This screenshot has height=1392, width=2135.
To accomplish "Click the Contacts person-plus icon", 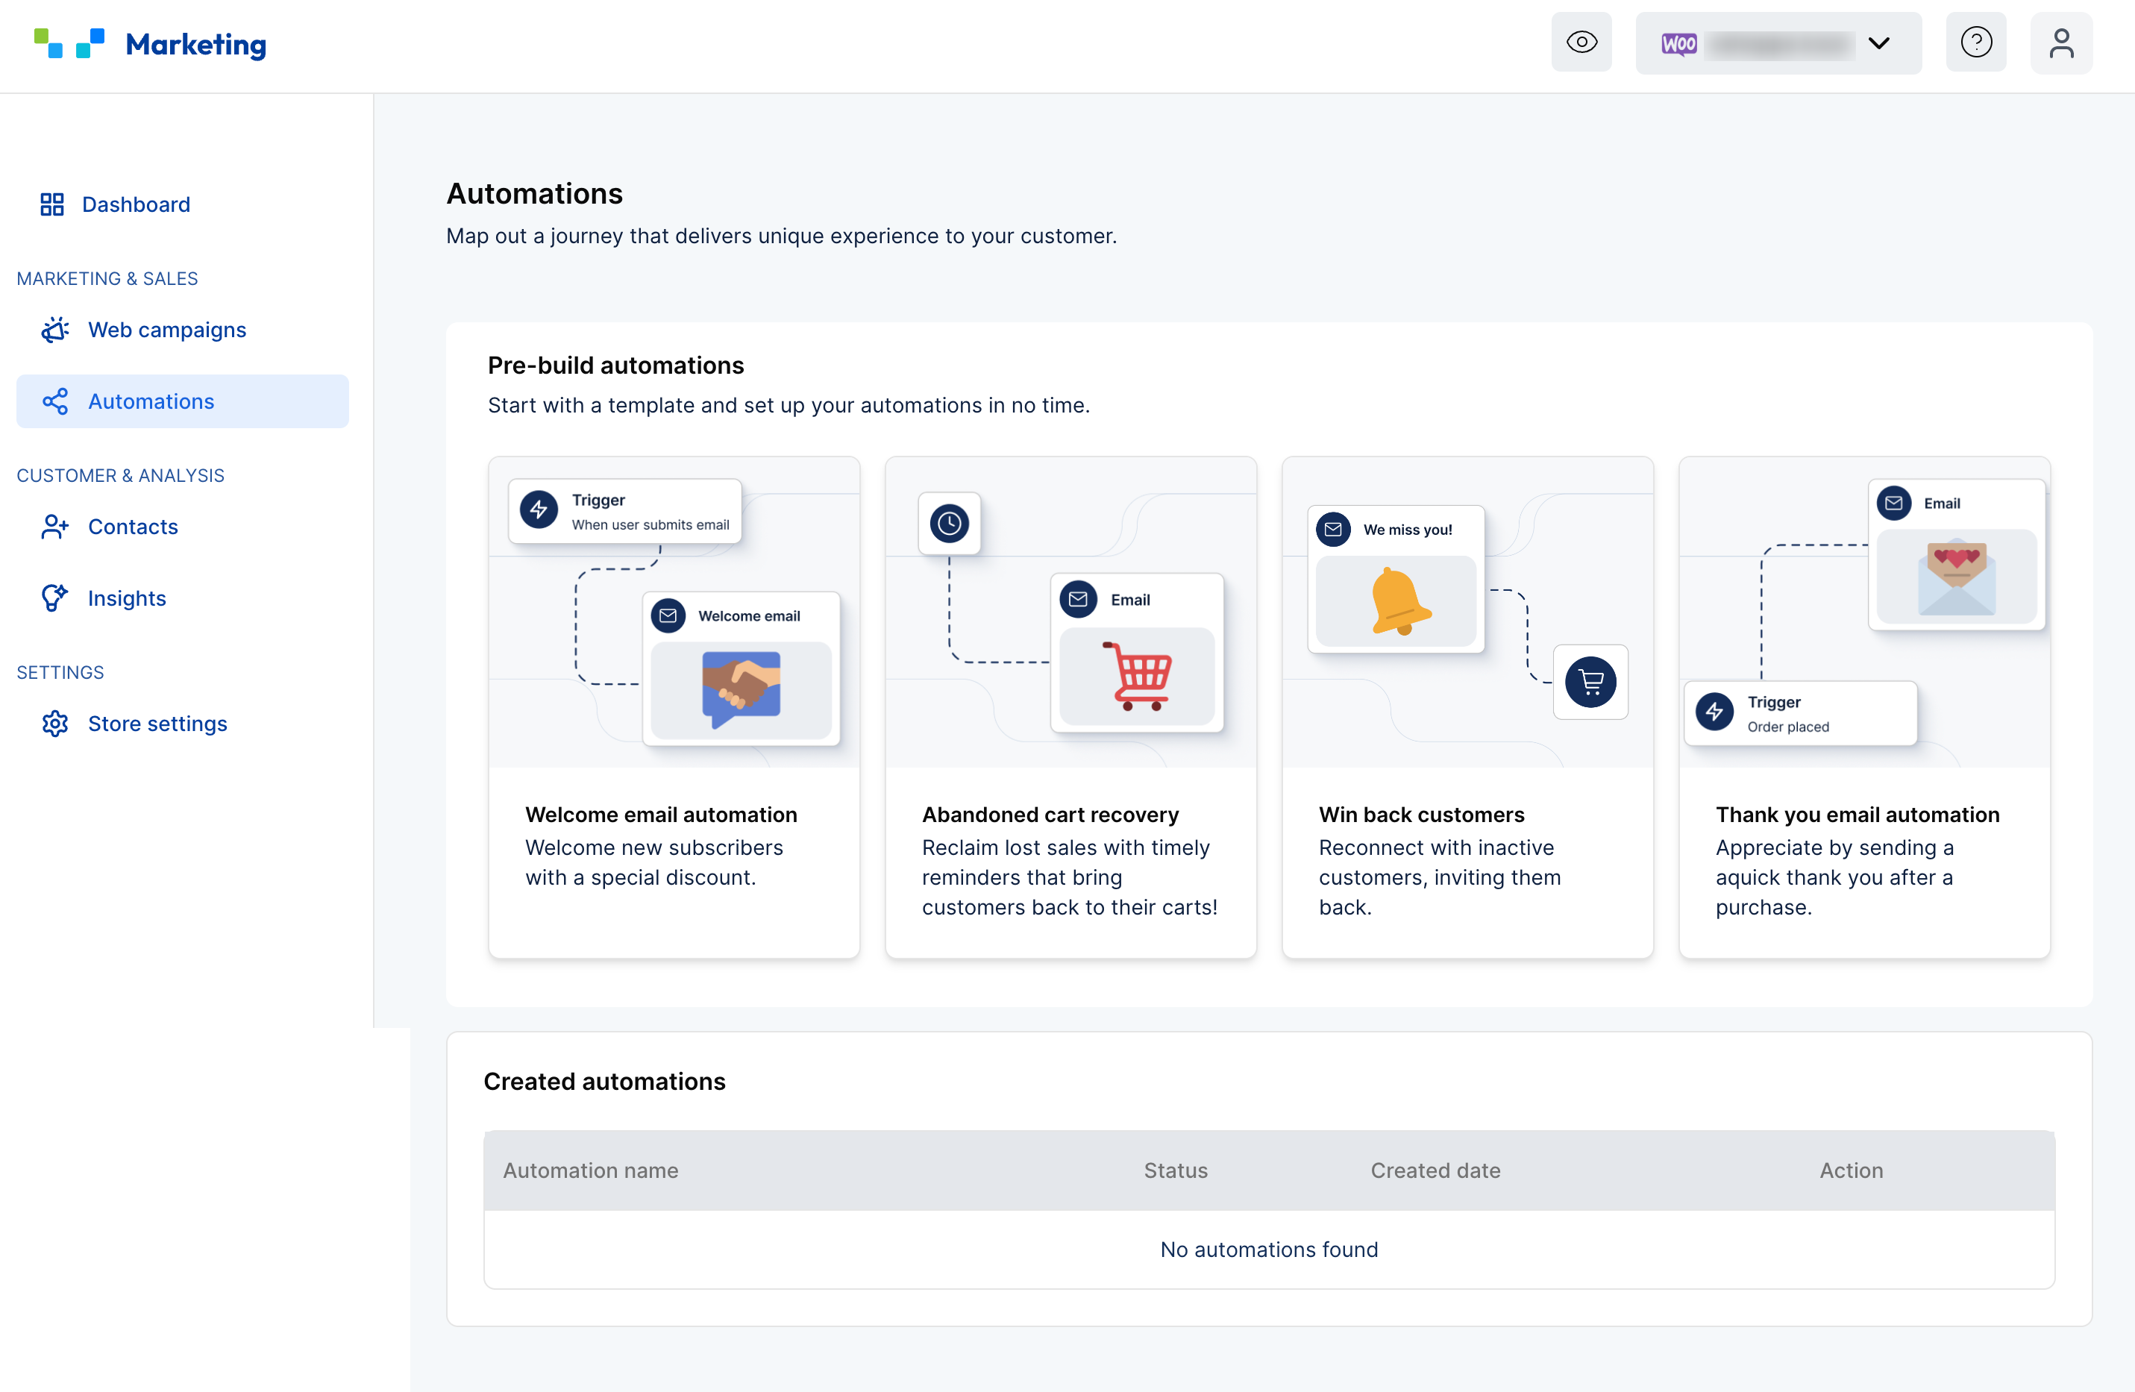I will 54,527.
